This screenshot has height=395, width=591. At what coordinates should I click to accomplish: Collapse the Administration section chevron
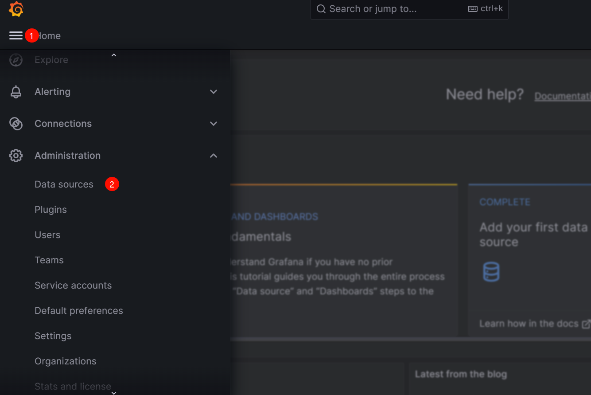point(214,156)
